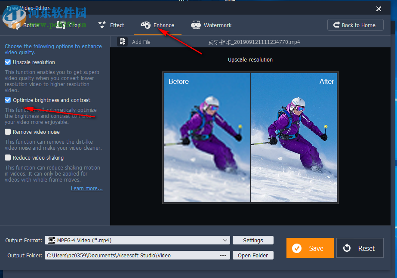
Task: Open the Output Format dropdown
Action: [225, 240]
